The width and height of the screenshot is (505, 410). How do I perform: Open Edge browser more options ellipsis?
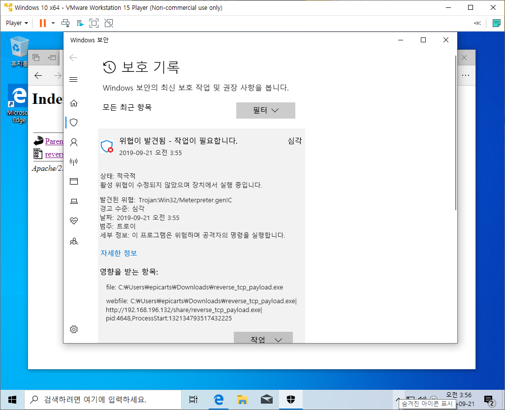point(466,75)
